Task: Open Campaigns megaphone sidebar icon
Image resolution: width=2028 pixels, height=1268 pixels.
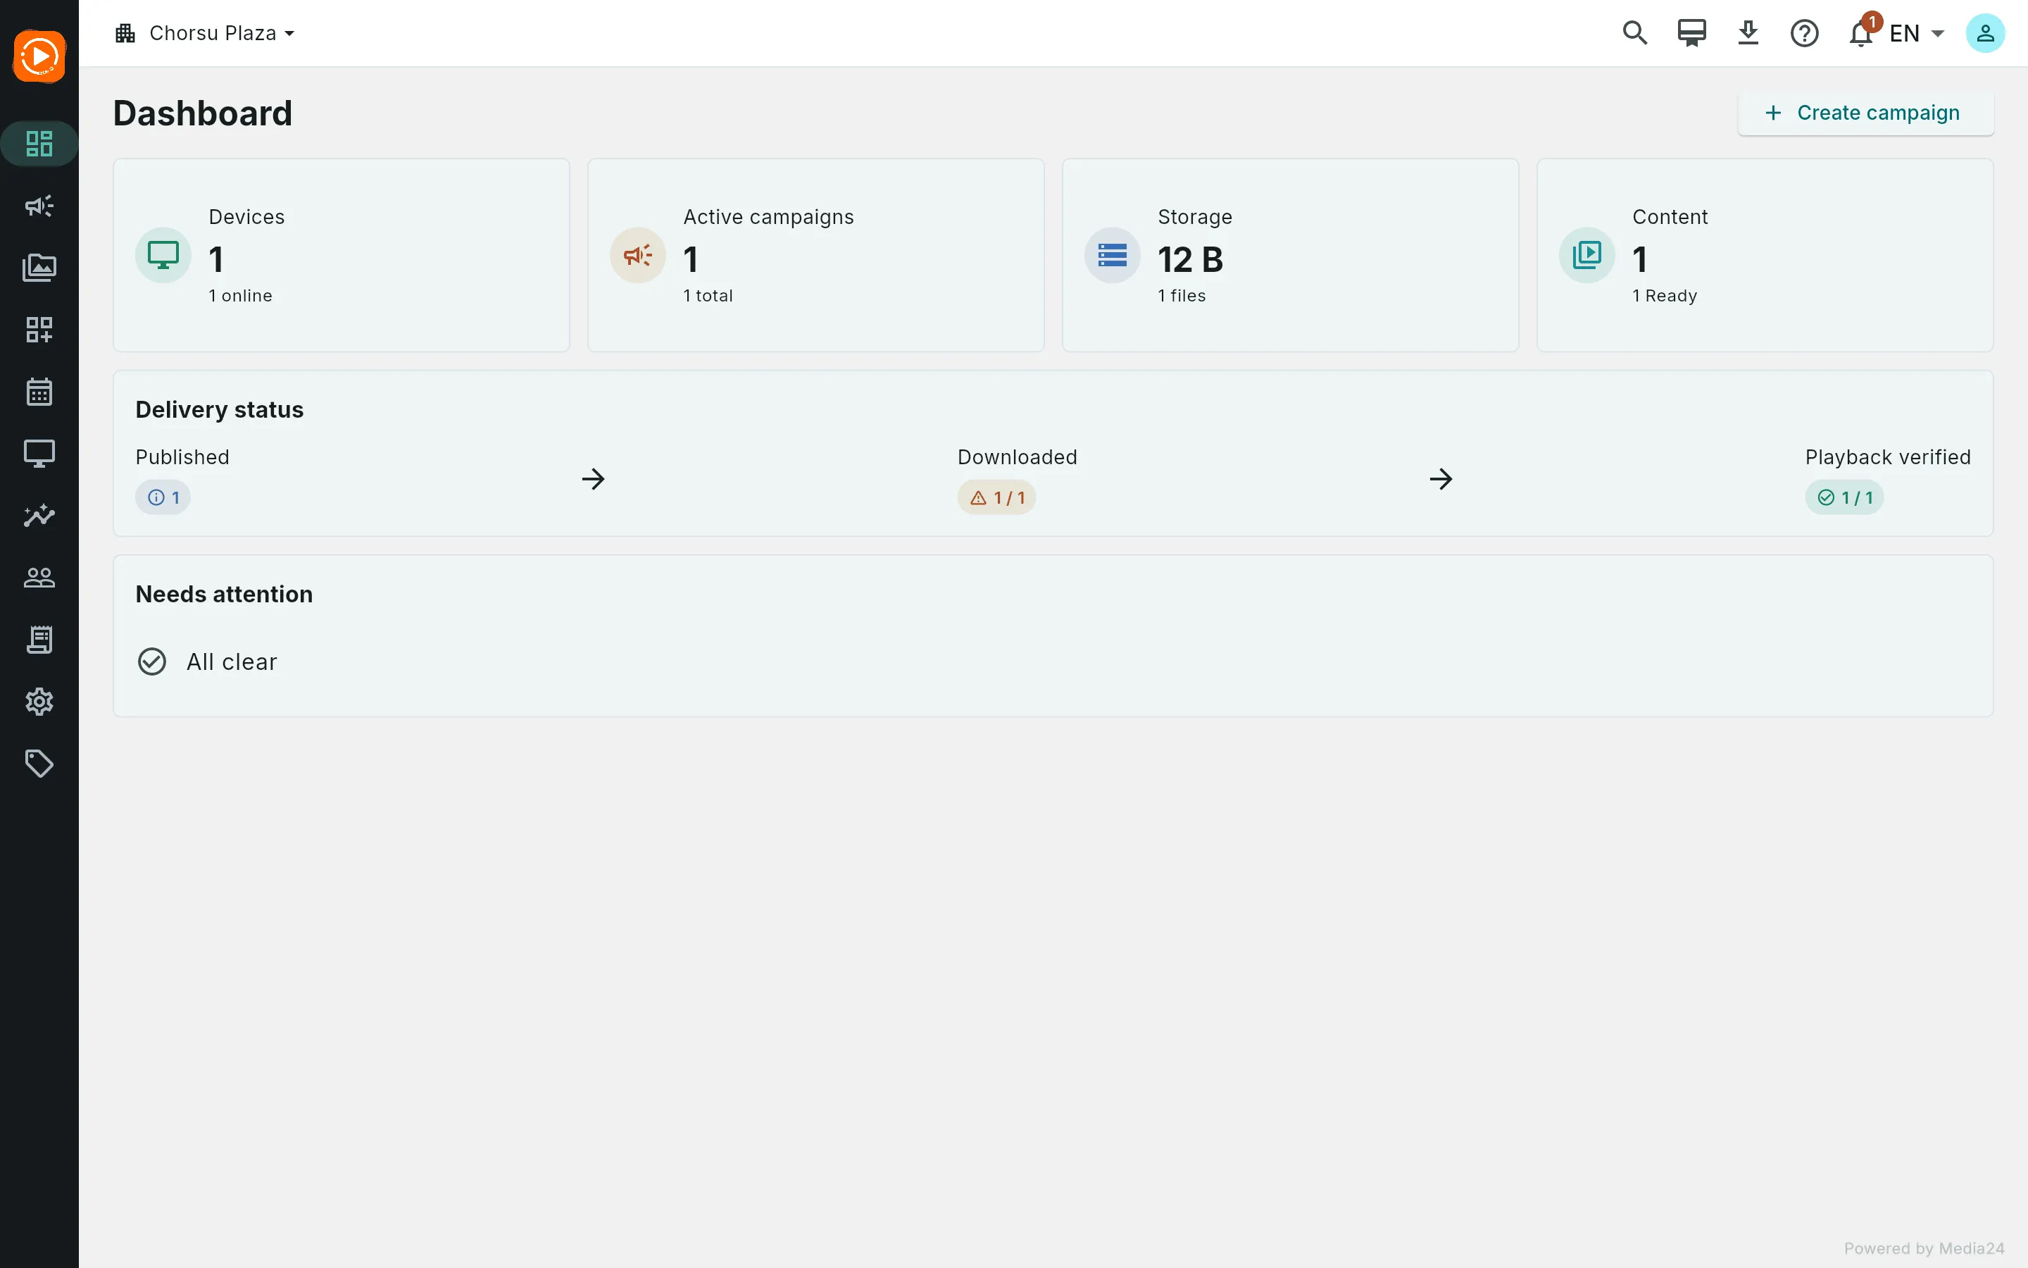Action: pyautogui.click(x=39, y=206)
